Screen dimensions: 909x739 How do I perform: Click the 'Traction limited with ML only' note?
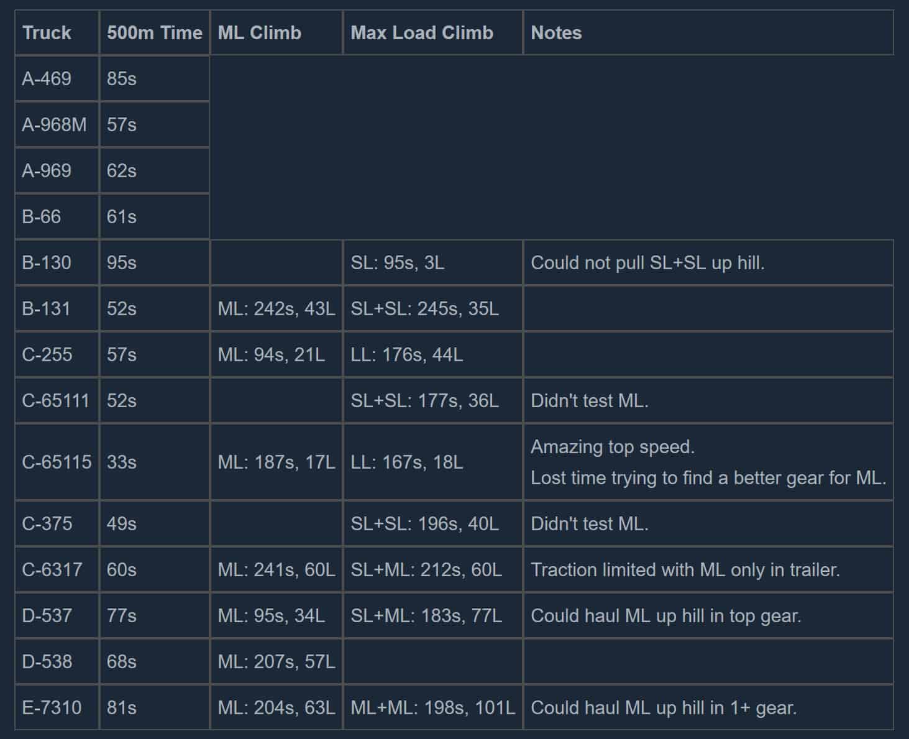click(x=685, y=570)
